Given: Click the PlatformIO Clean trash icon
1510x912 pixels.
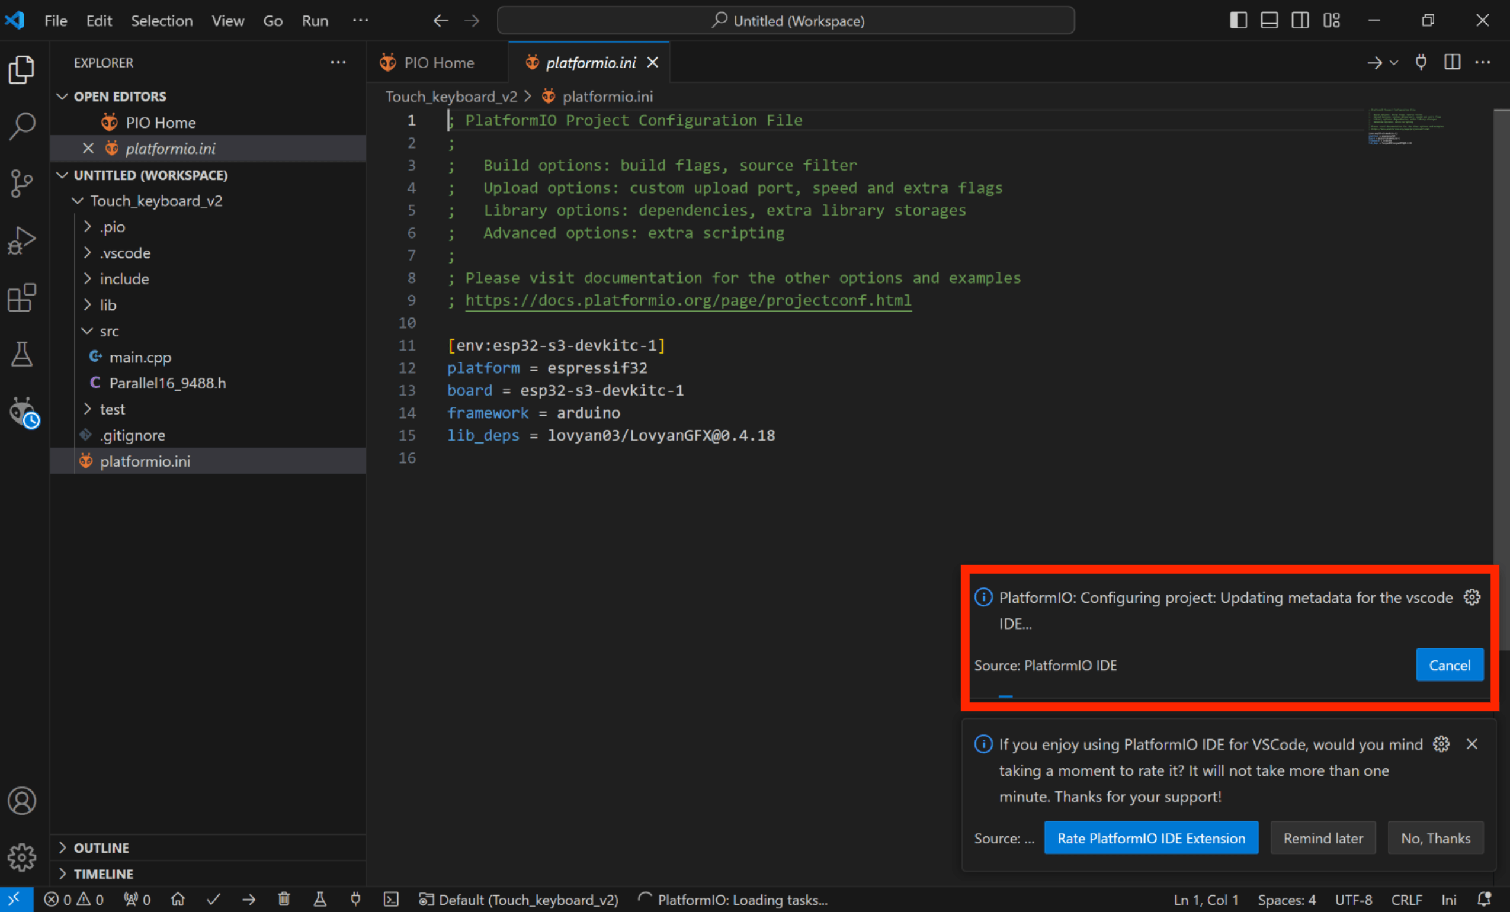Looking at the screenshot, I should (284, 899).
